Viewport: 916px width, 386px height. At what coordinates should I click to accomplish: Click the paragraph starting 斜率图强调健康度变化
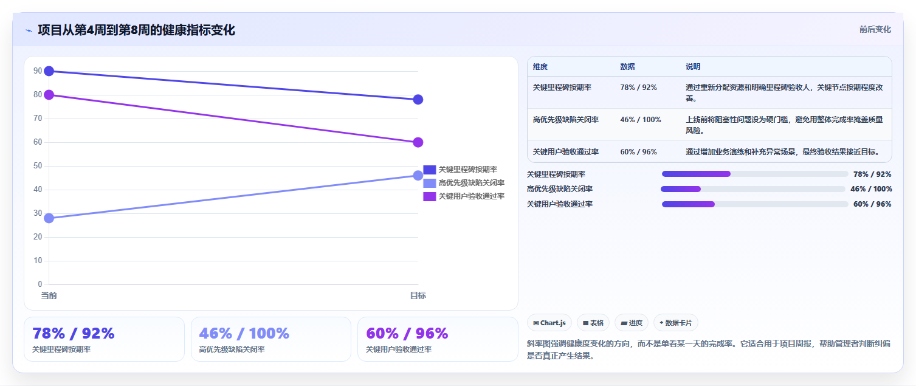(709, 350)
